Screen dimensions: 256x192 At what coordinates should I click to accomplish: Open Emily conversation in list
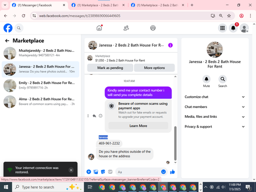[x=40, y=86]
